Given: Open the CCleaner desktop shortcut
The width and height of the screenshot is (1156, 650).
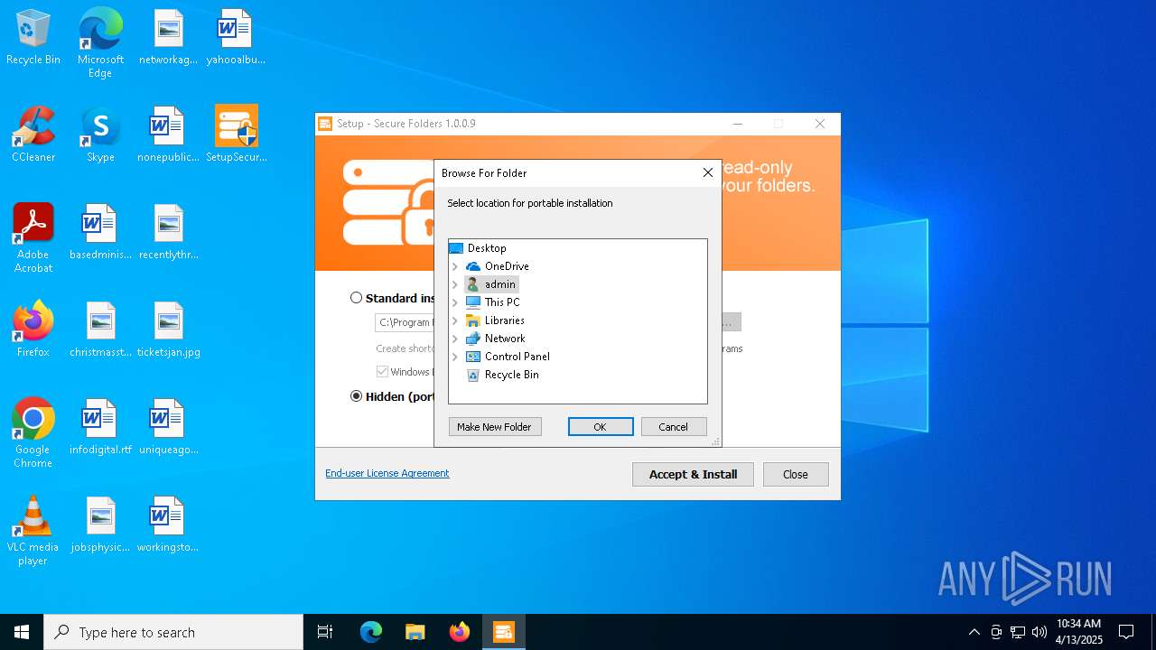Looking at the screenshot, I should (33, 135).
